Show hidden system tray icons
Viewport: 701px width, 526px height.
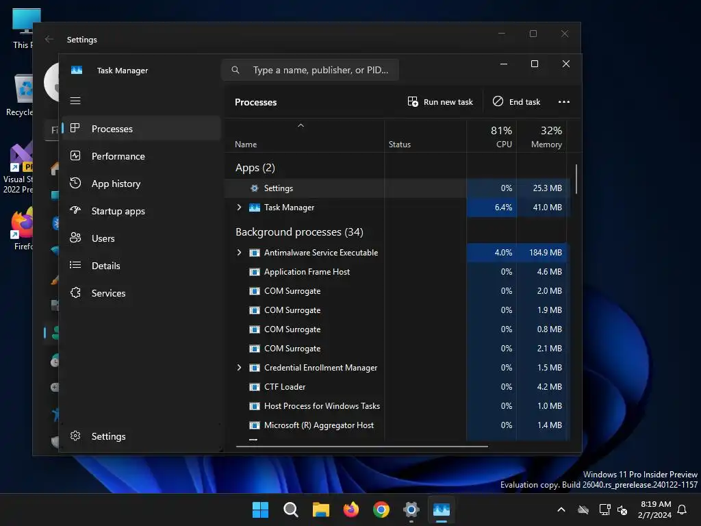(x=561, y=510)
